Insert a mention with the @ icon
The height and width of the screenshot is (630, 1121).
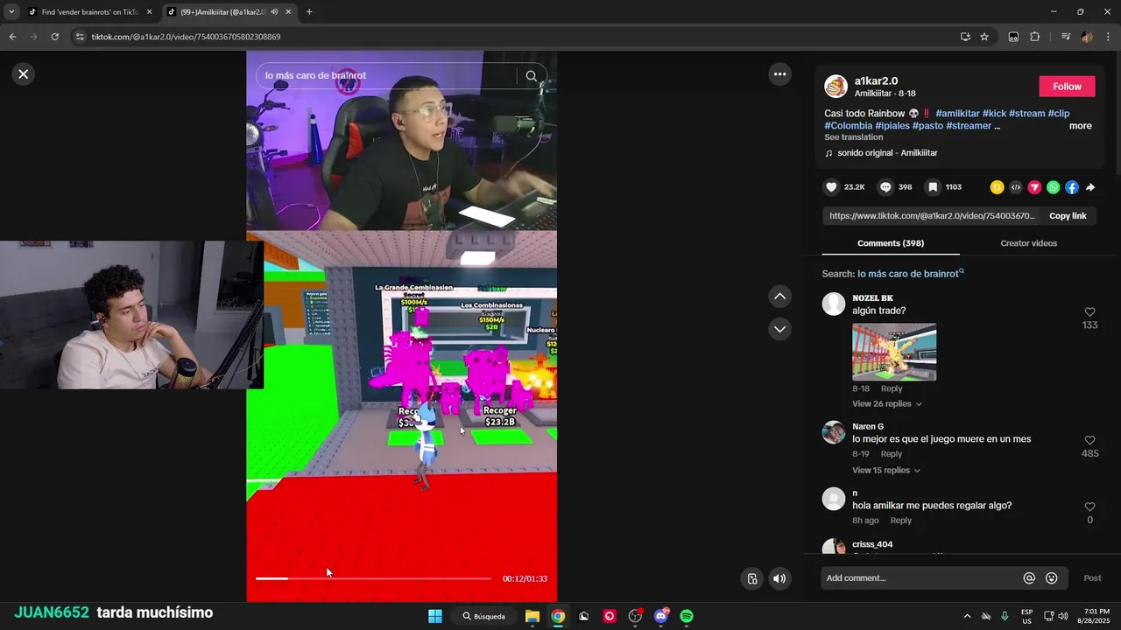(x=1029, y=578)
